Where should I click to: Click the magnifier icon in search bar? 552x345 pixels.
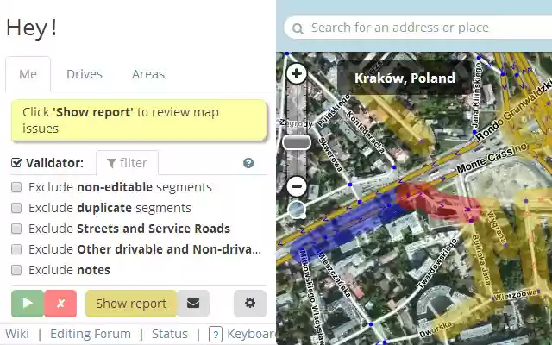click(298, 28)
